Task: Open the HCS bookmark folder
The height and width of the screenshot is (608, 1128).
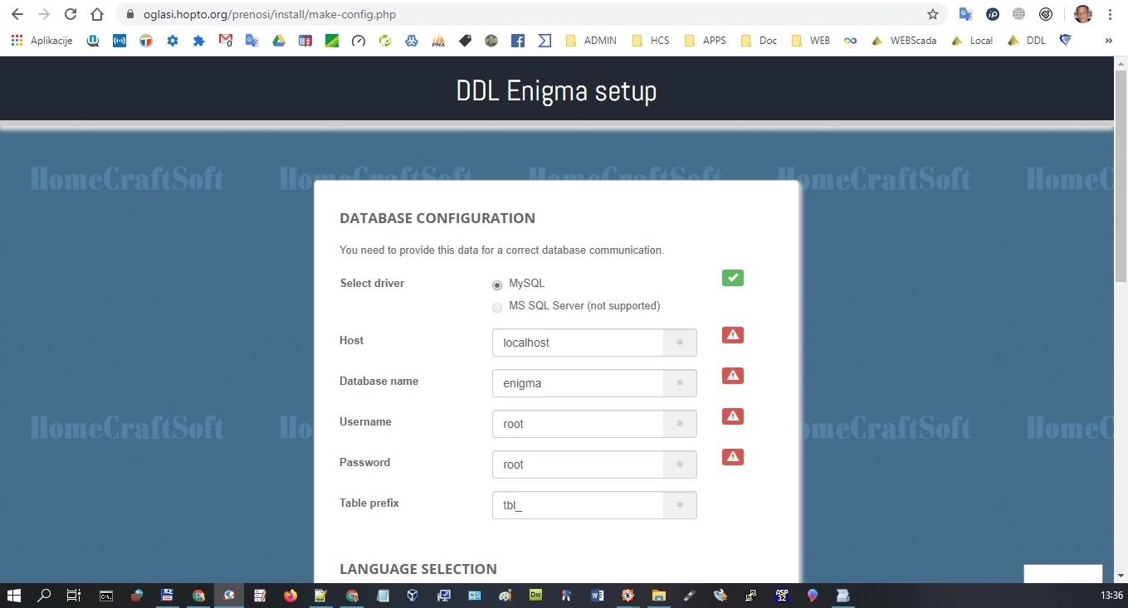Action: (651, 40)
